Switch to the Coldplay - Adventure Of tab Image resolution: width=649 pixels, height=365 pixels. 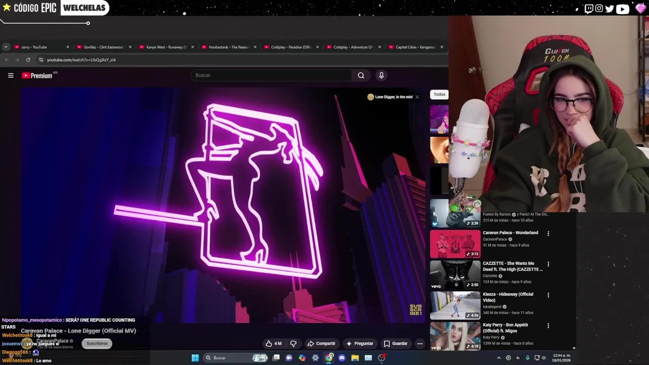click(x=353, y=47)
